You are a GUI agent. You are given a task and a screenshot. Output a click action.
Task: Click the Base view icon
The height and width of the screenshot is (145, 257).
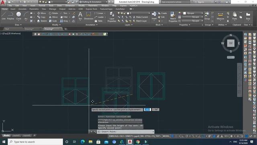pos(248,16)
